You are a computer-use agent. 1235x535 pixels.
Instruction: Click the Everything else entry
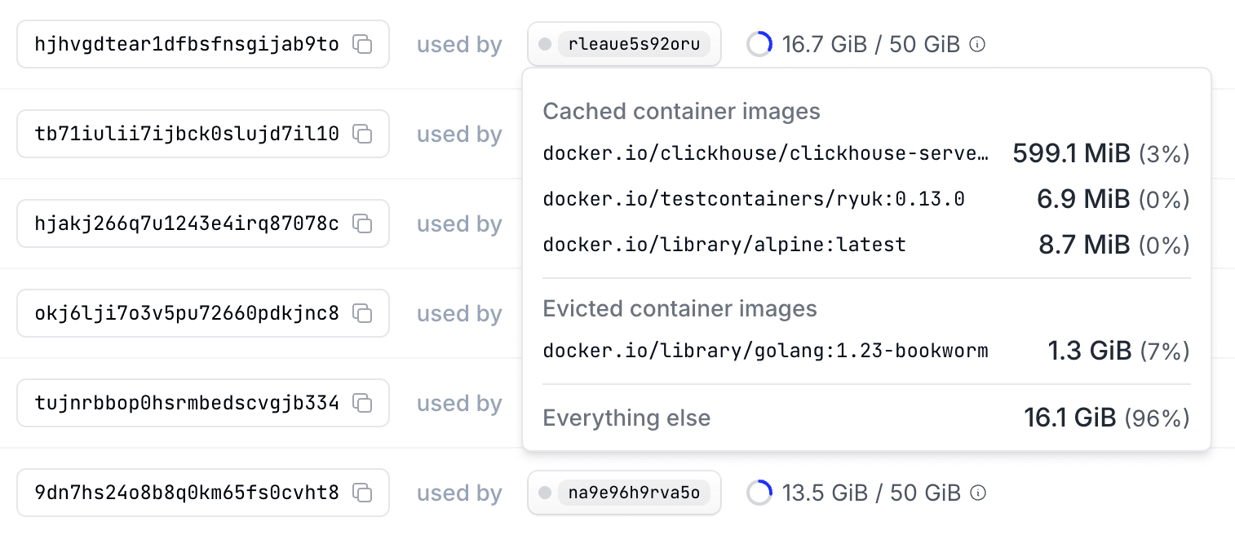tap(626, 418)
